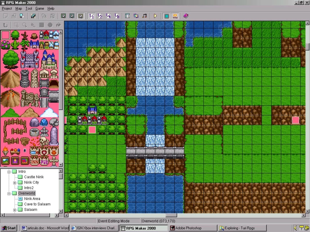Viewport: 310px width, 232px height.
Task: Open the music note Sound Test icon
Action: (x=144, y=16)
